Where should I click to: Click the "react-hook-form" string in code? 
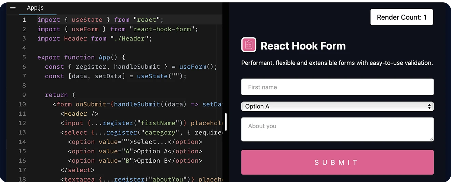coord(162,29)
